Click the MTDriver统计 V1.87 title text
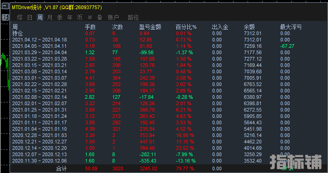This screenshot has width=328, height=173. [57, 8]
